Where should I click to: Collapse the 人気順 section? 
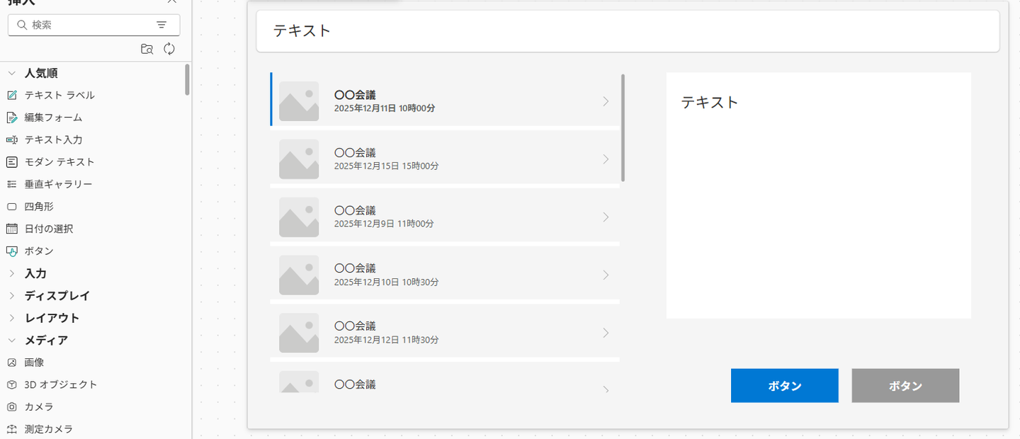point(12,73)
